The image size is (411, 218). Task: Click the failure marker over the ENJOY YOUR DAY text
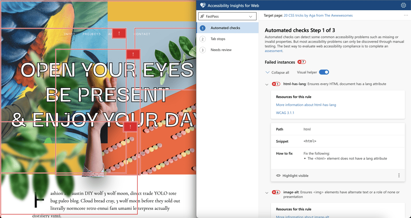tap(130, 127)
